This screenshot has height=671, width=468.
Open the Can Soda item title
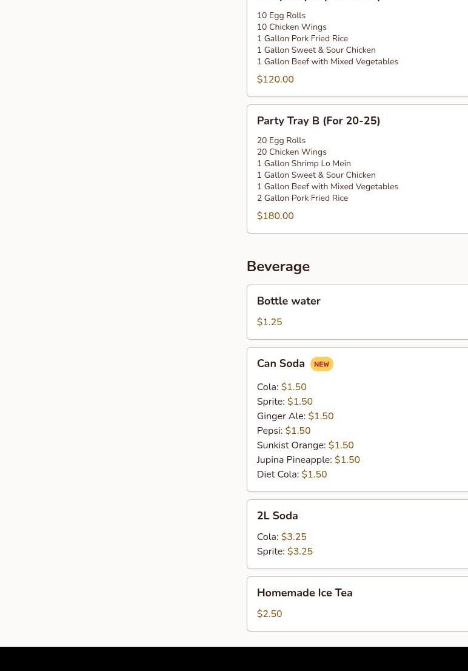click(281, 363)
